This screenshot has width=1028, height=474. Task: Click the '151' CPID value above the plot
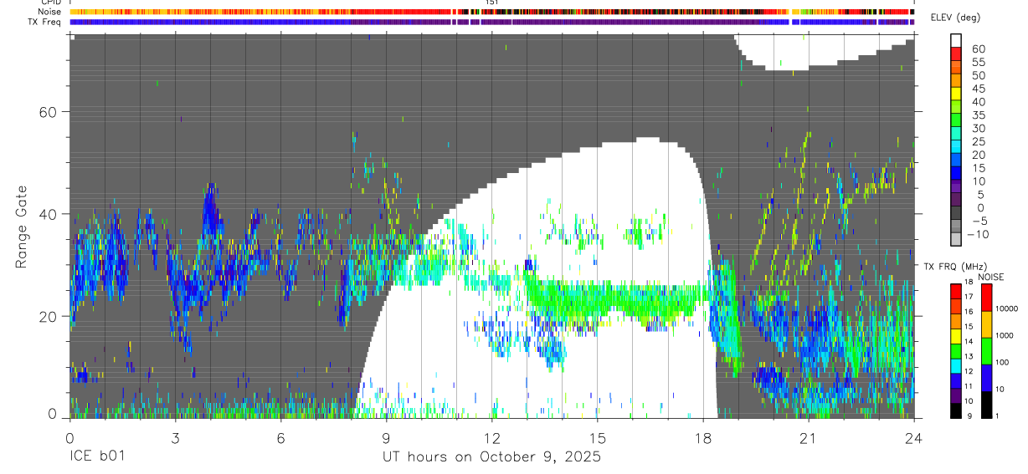click(492, 3)
